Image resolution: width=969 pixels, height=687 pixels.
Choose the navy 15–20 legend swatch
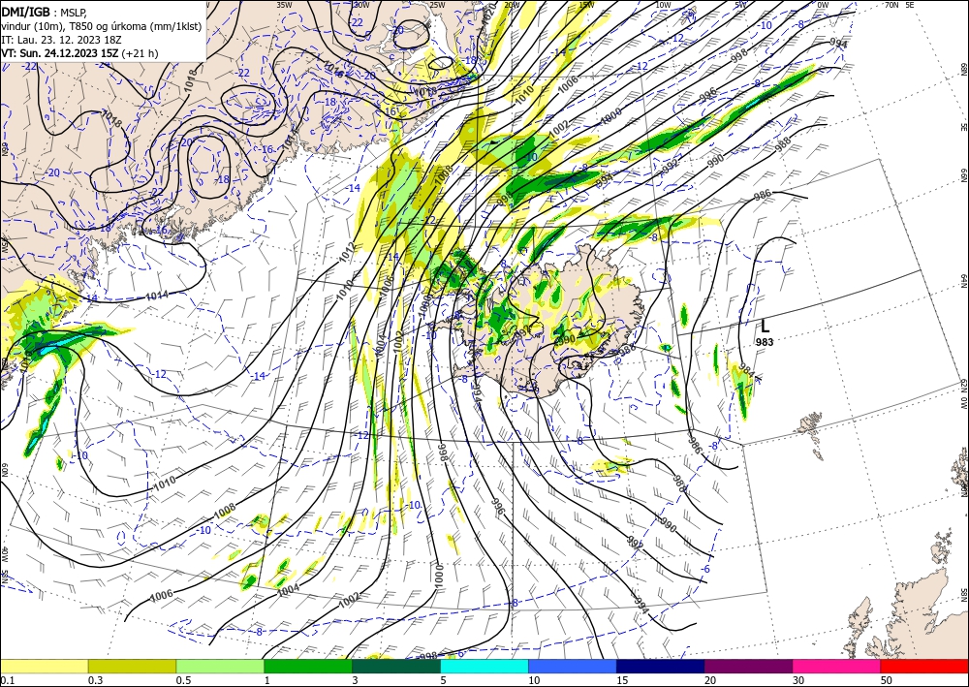pyautogui.click(x=661, y=666)
